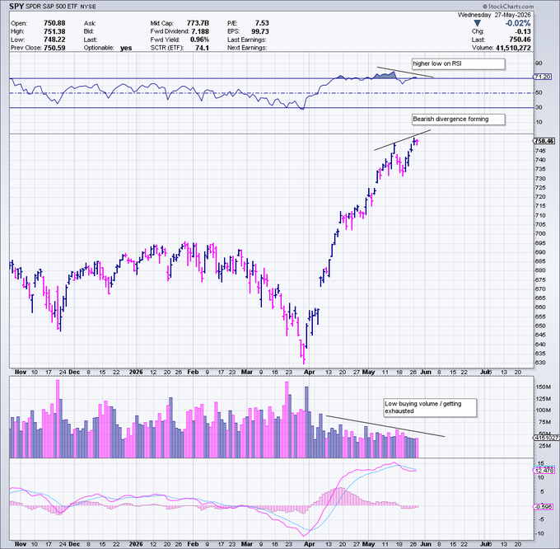Click the High price value 751.38
Viewport: 560px width, 549px height.
point(54,31)
